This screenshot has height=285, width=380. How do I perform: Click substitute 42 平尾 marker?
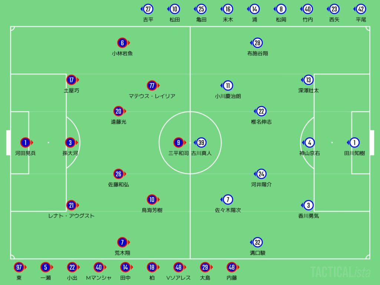(x=360, y=9)
